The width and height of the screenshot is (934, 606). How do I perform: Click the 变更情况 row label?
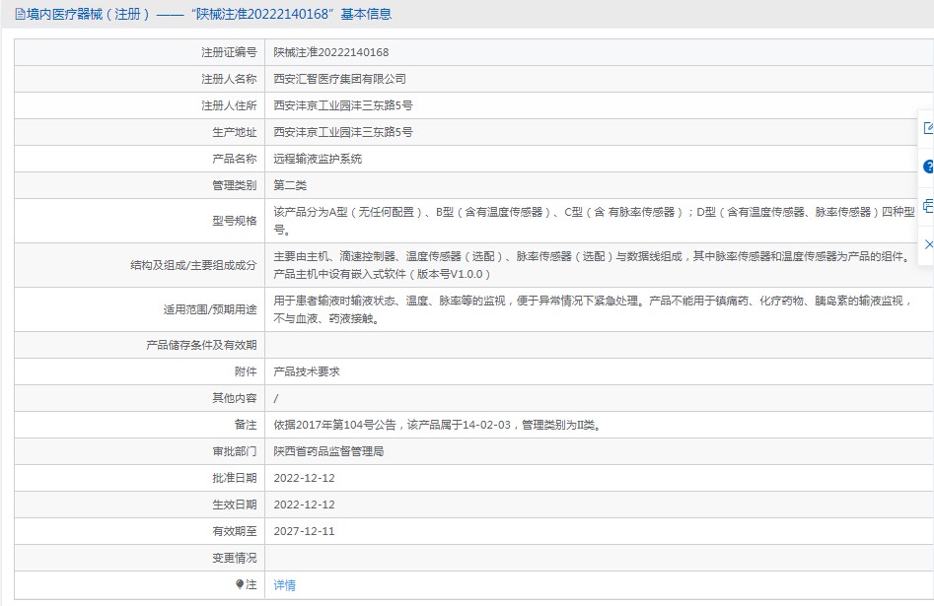[x=234, y=558]
